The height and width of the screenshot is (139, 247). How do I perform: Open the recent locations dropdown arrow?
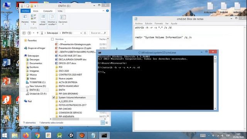point(34,33)
